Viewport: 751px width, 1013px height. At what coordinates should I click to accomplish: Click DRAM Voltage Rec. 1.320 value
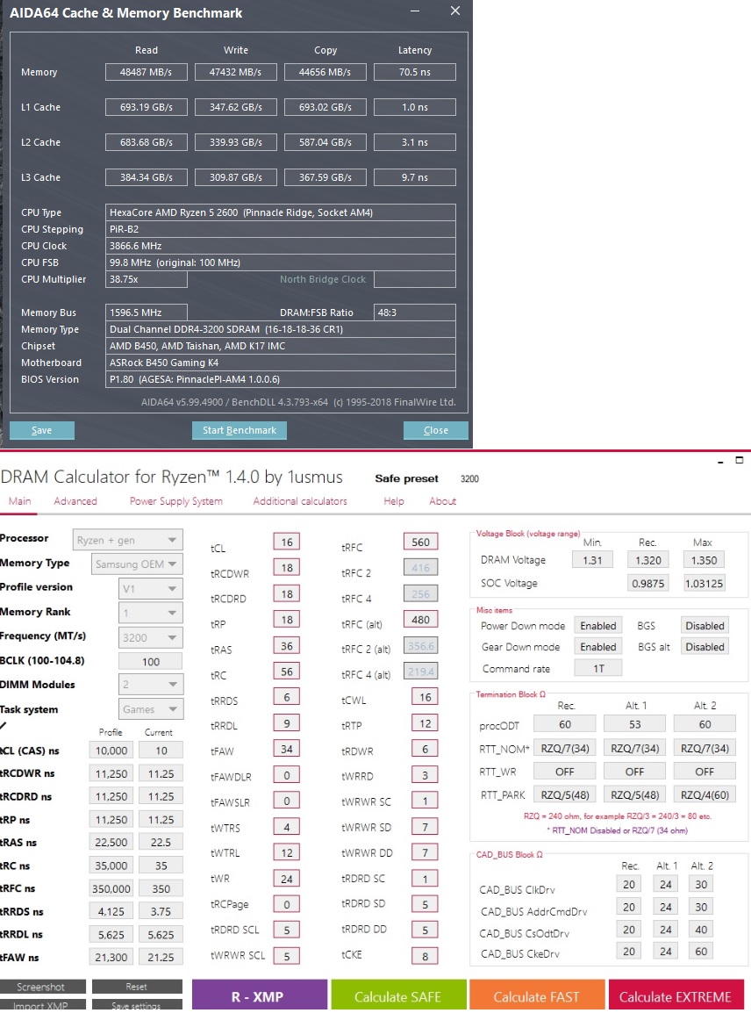coord(647,560)
